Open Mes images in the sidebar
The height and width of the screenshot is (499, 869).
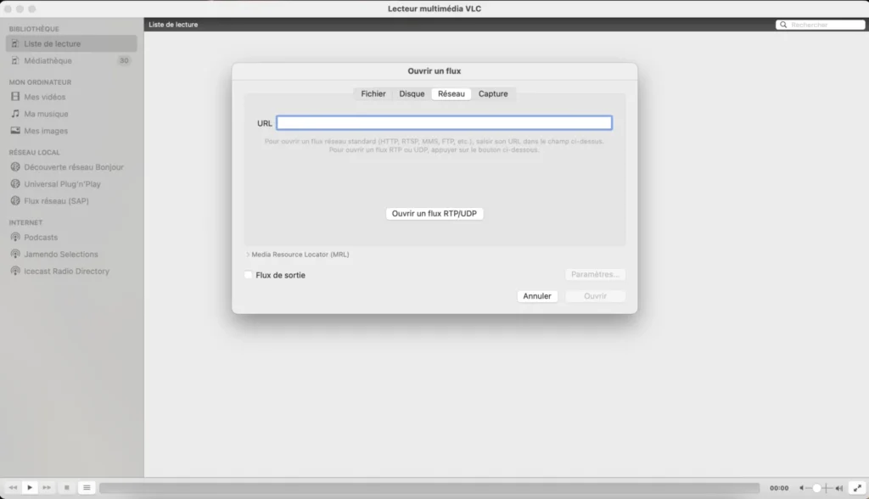(46, 131)
